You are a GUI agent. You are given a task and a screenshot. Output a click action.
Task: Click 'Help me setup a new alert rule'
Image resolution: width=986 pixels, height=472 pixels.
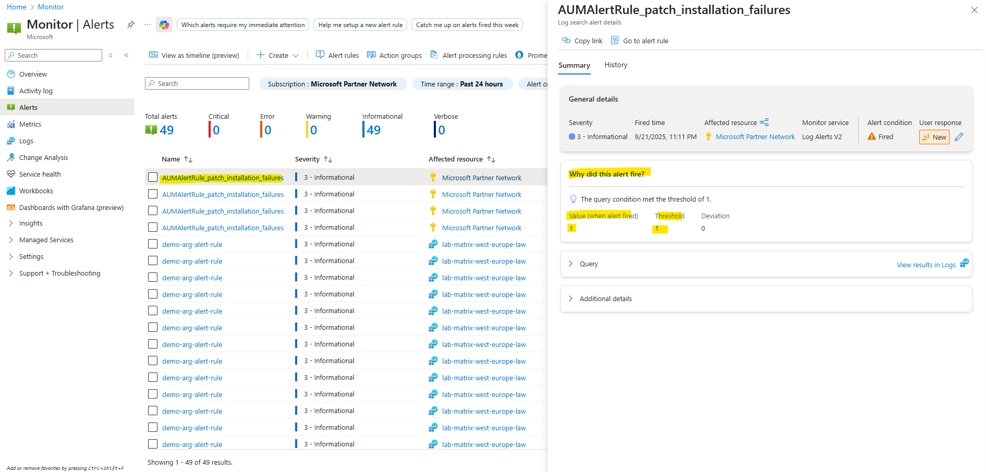pos(360,24)
